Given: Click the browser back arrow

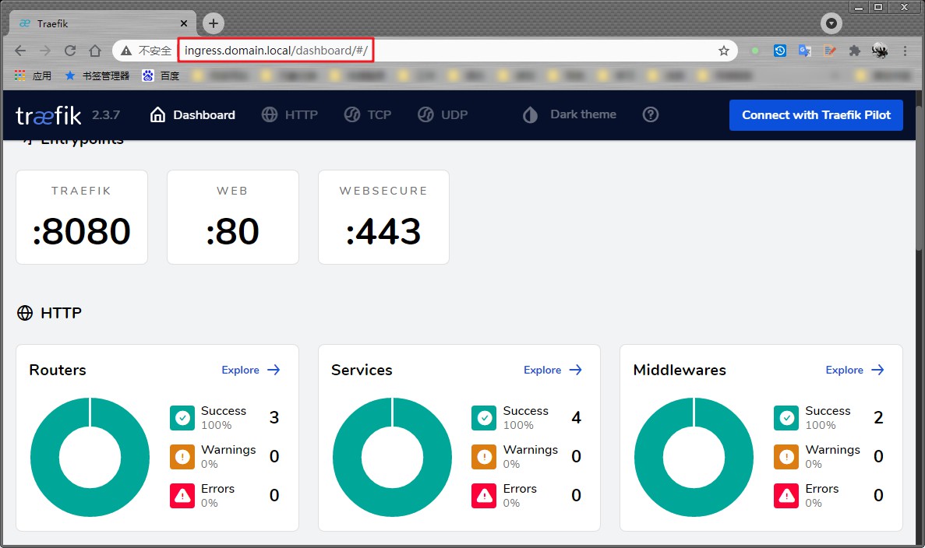Looking at the screenshot, I should pyautogui.click(x=20, y=51).
